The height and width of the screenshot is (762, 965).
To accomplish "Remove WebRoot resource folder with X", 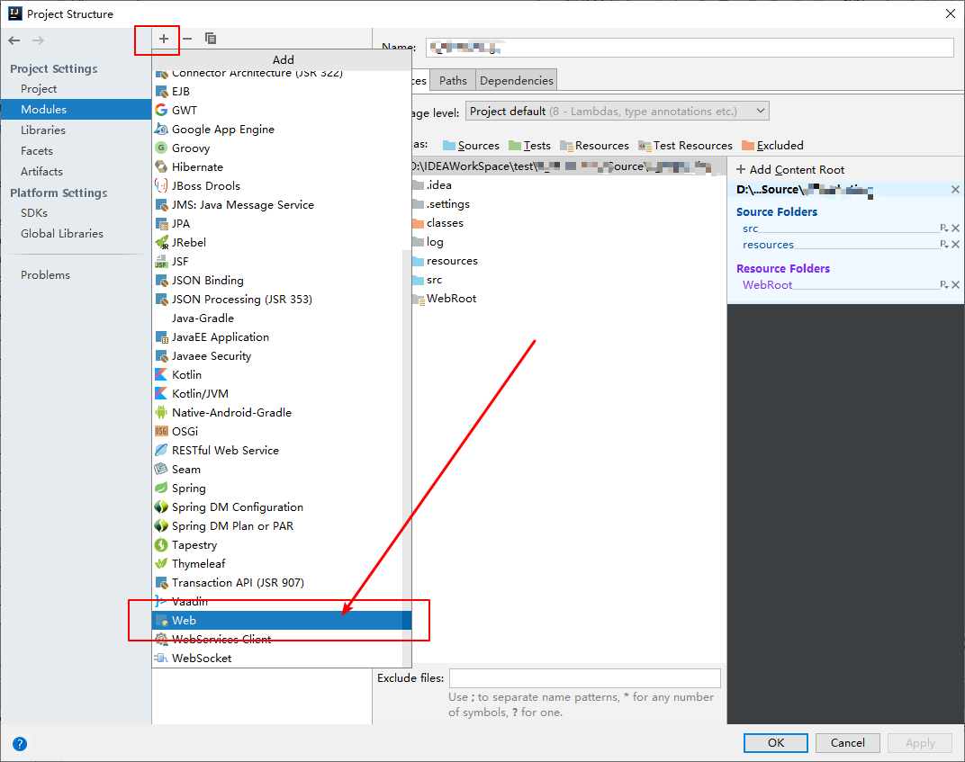I will 955,285.
